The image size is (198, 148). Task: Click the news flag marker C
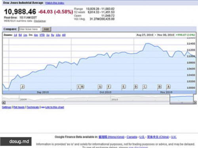point(145,86)
